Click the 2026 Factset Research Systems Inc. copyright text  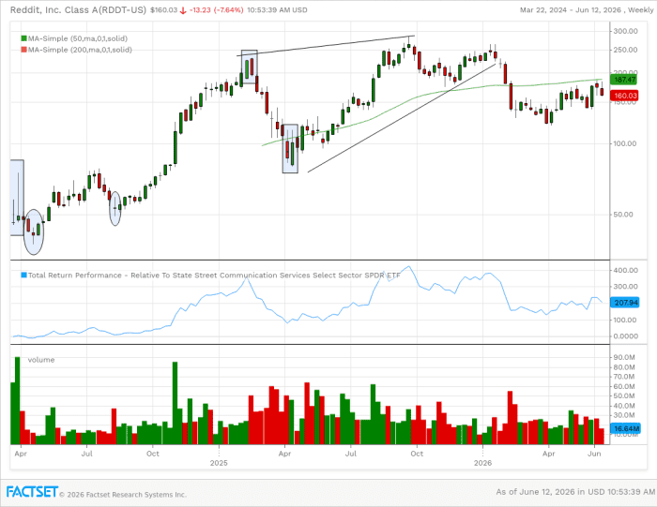(123, 495)
